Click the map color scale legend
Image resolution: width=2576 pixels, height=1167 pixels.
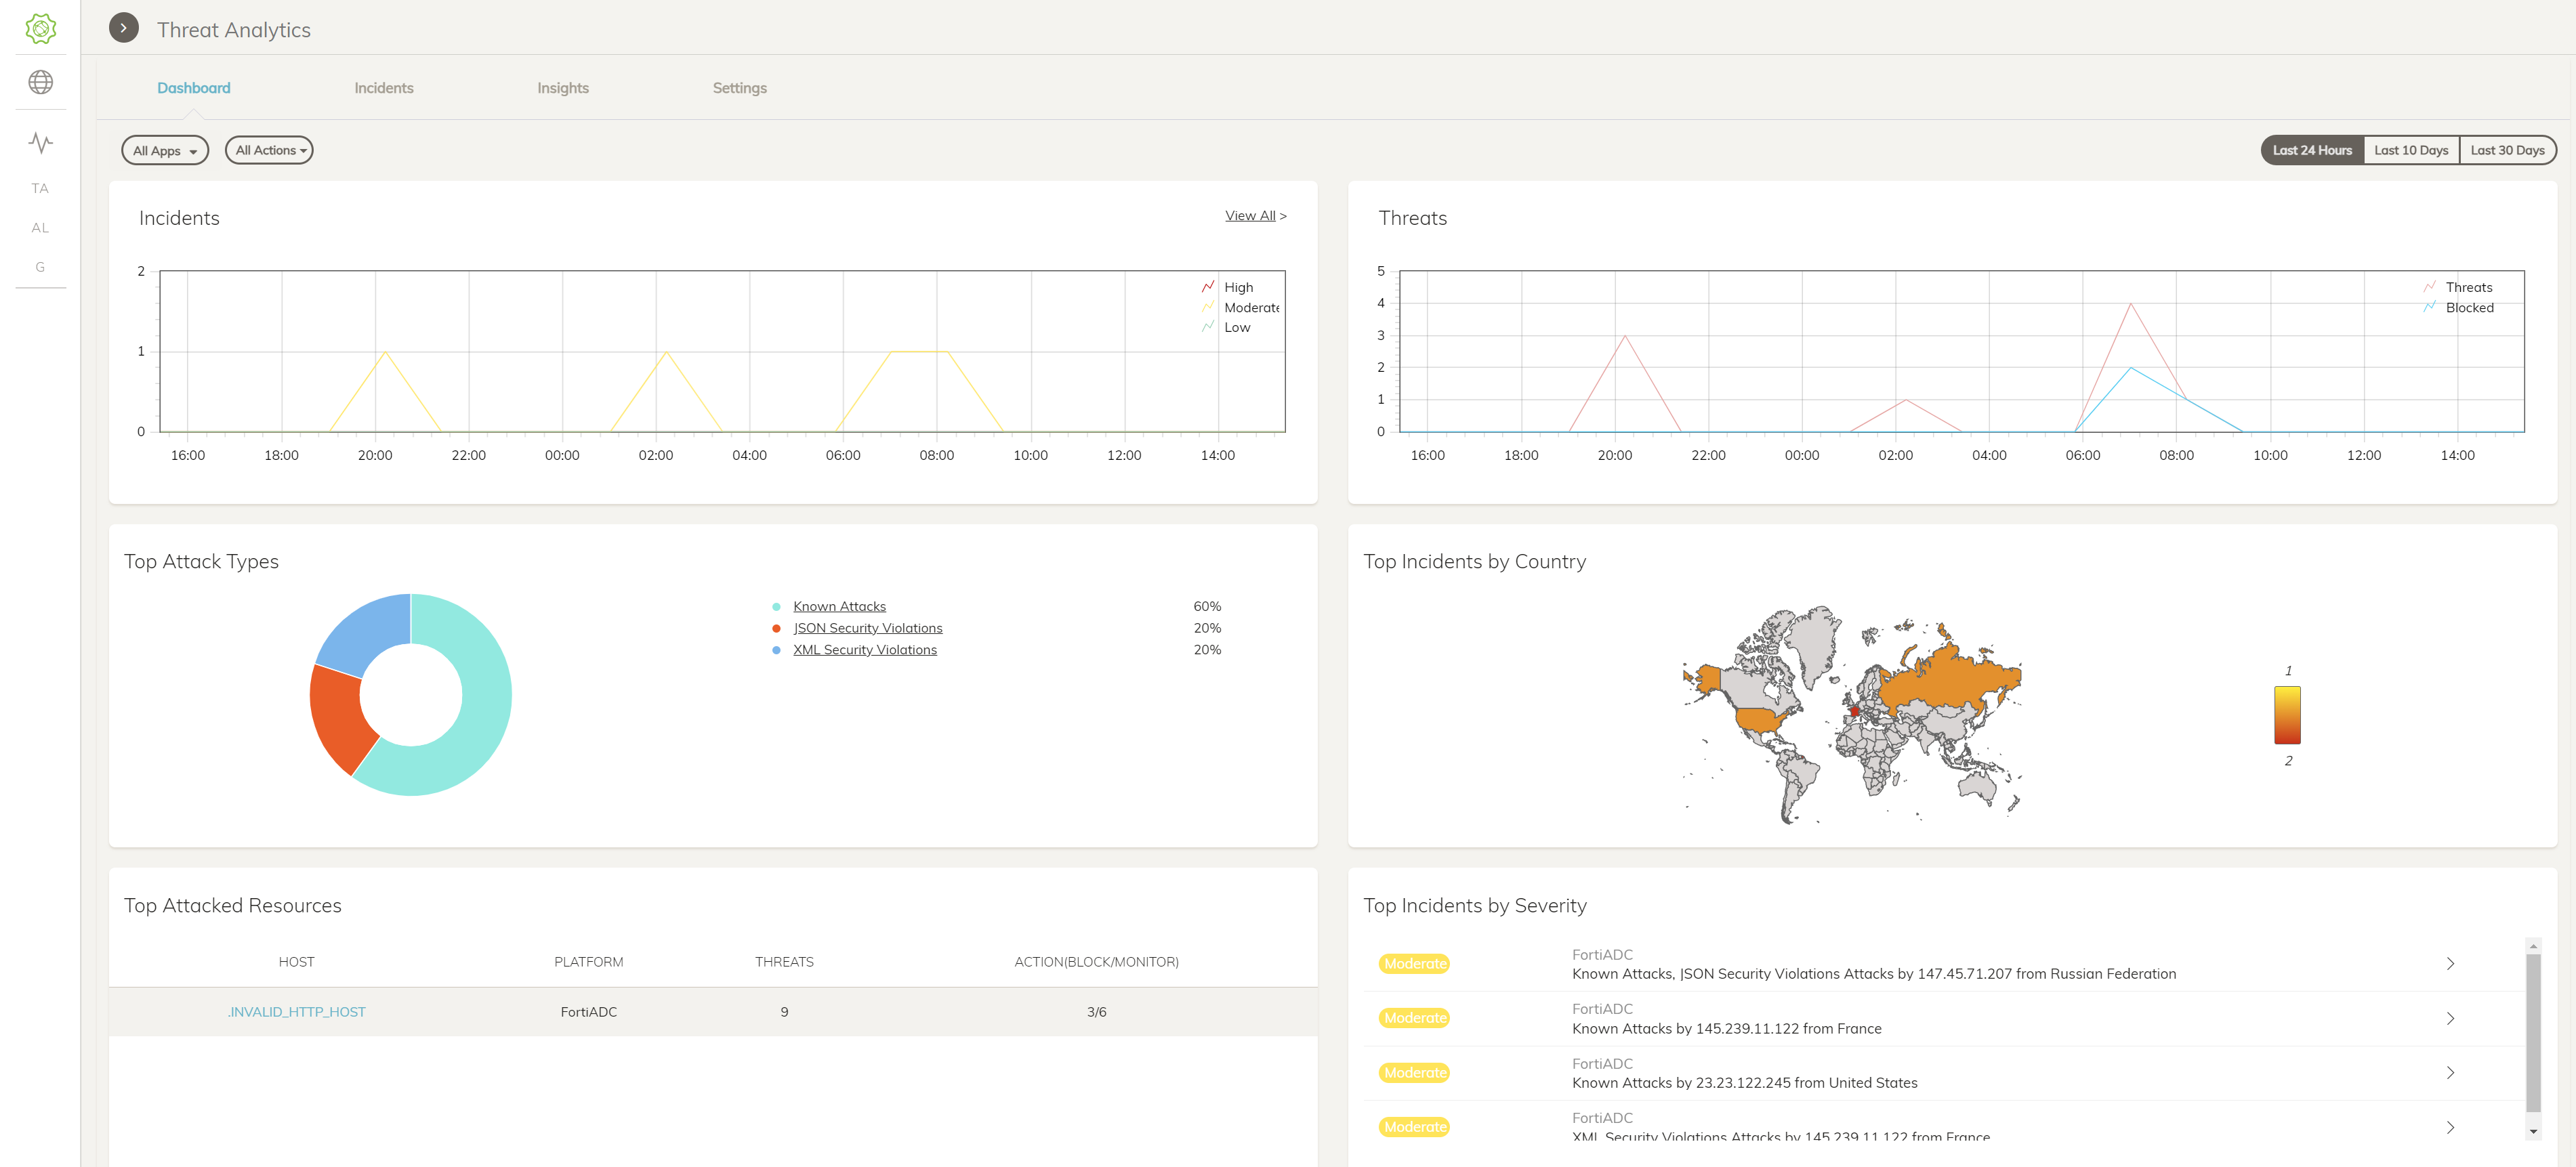click(2287, 715)
